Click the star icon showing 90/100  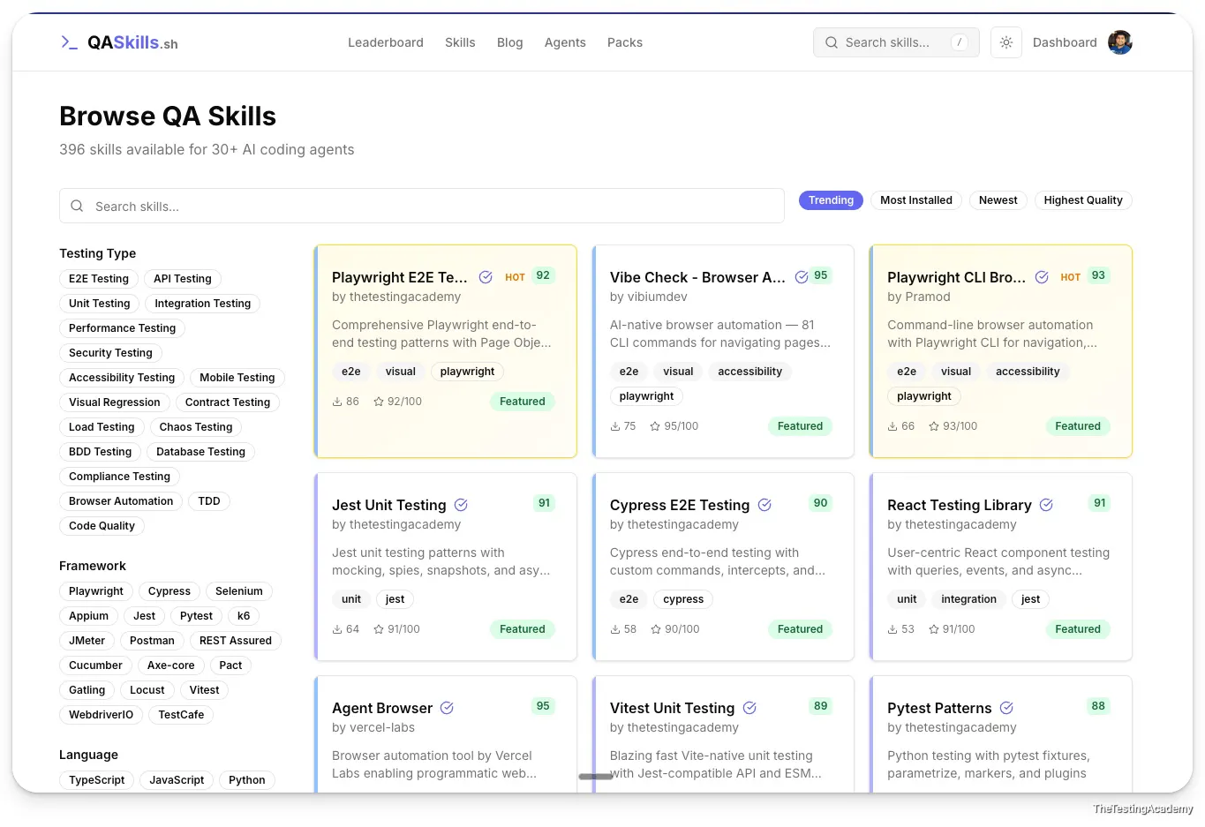pyautogui.click(x=656, y=629)
